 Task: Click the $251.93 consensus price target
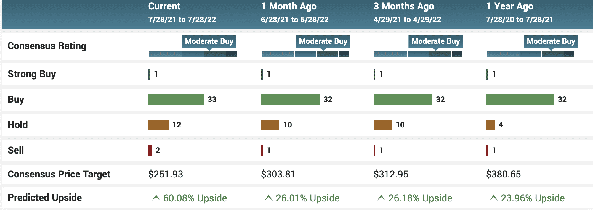(166, 174)
